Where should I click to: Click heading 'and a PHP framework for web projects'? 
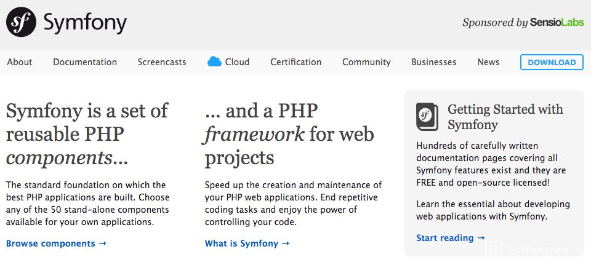pyautogui.click(x=289, y=134)
